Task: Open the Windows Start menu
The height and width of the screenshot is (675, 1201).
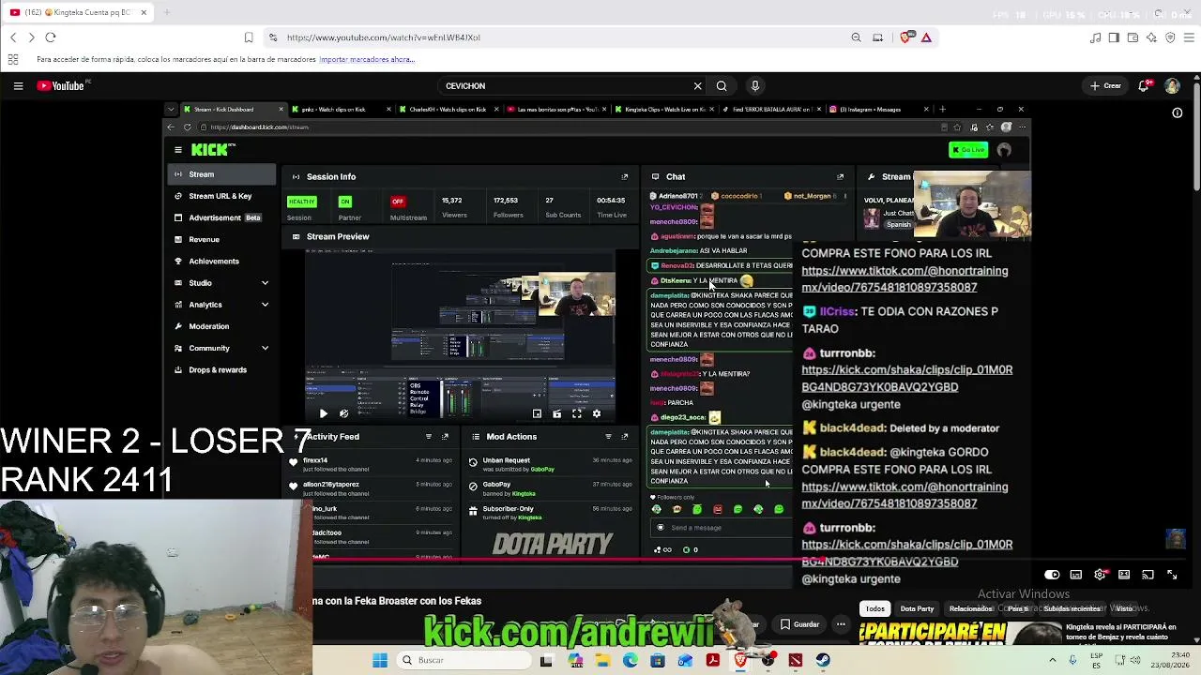Action: tap(380, 661)
